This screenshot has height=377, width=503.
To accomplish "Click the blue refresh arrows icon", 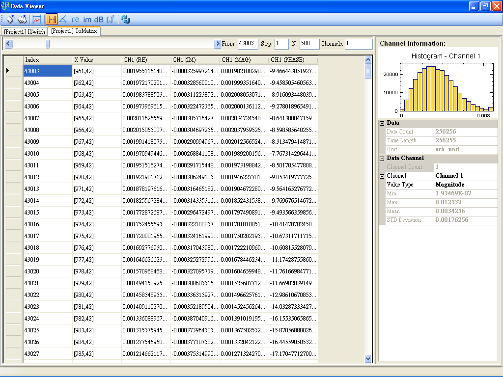I will coord(126,19).
